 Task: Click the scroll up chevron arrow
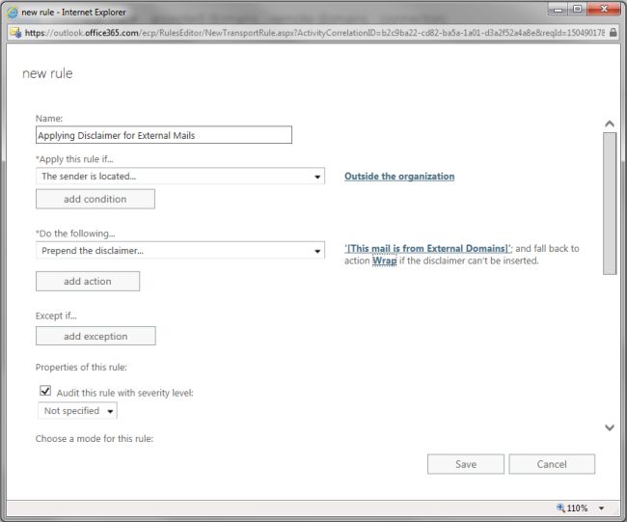[610, 124]
